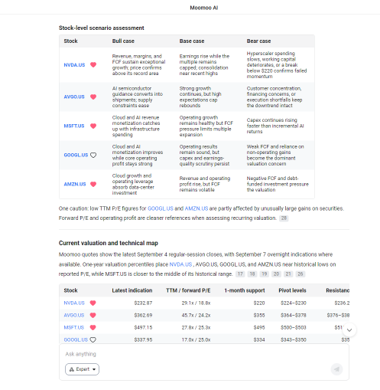Open NVDA.US link in valuation paragraph

180,264
